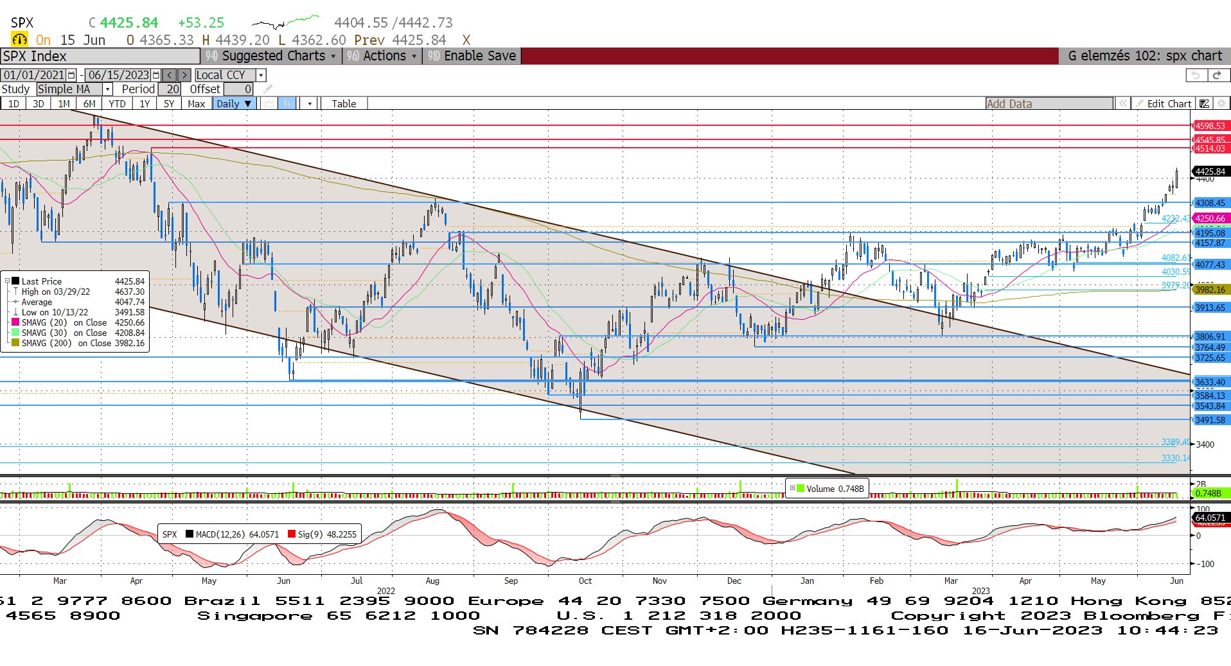Viewport: 1231px width, 666px height.
Task: Open the annotation notes icon next to Edit Chart
Action: [1204, 103]
